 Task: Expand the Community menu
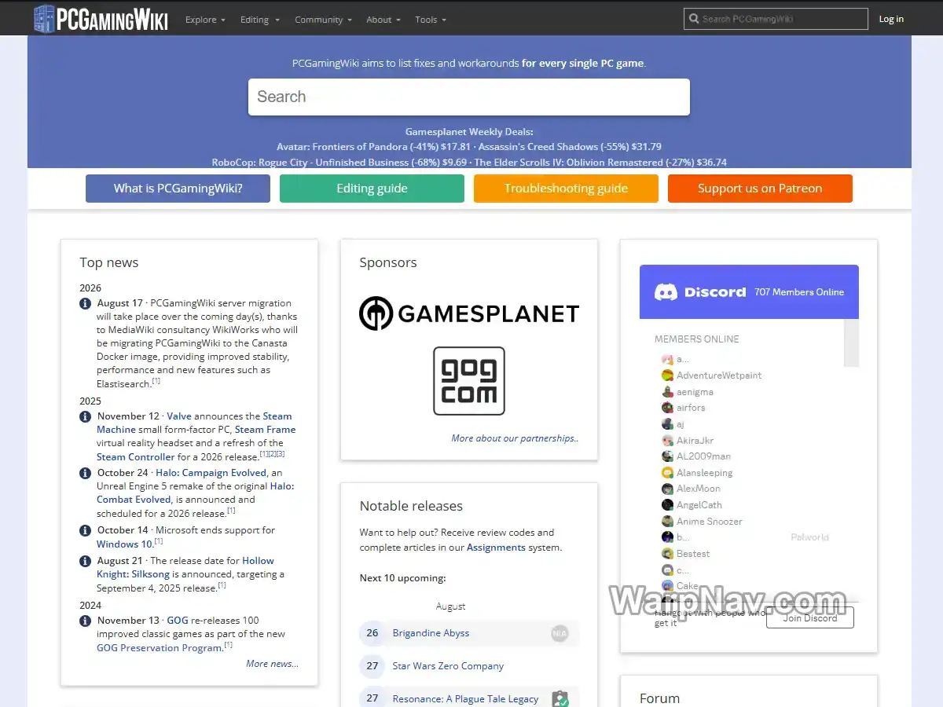coord(323,20)
